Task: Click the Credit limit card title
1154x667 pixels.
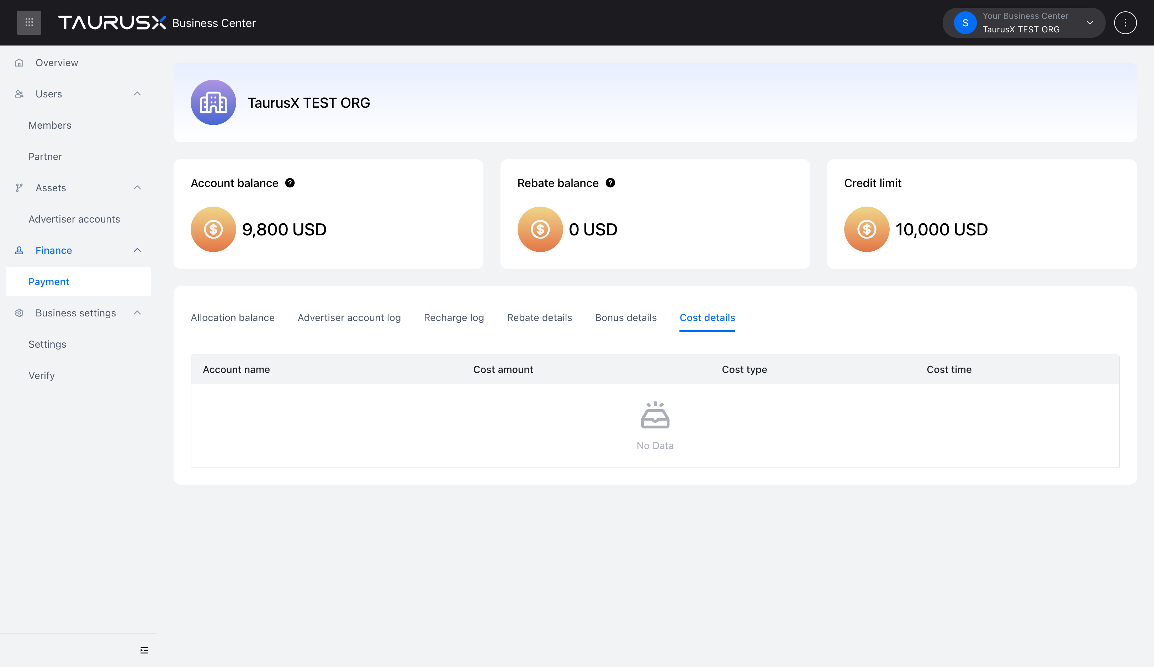Action: click(872, 183)
